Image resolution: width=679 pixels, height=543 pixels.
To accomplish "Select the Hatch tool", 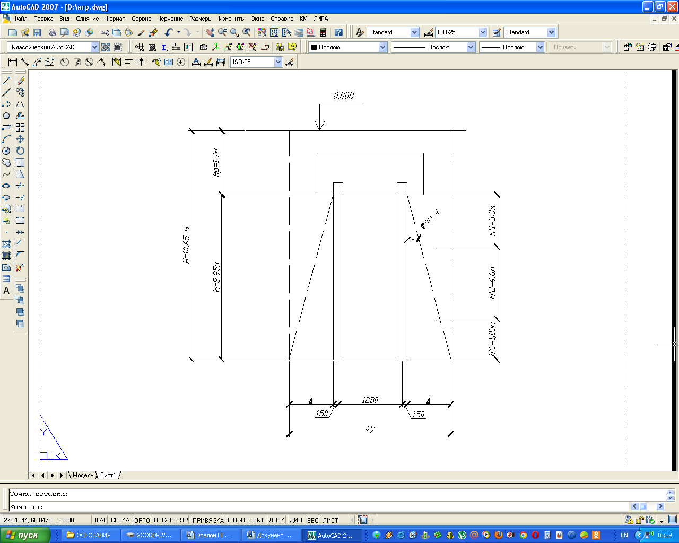I will coord(6,244).
